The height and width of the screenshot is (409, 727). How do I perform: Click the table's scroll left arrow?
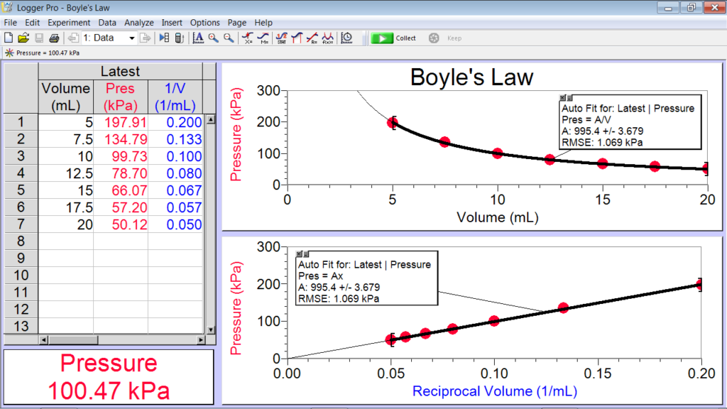point(43,340)
